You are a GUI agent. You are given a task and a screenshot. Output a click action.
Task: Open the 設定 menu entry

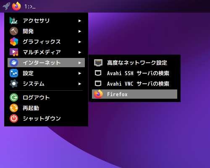click(x=46, y=73)
